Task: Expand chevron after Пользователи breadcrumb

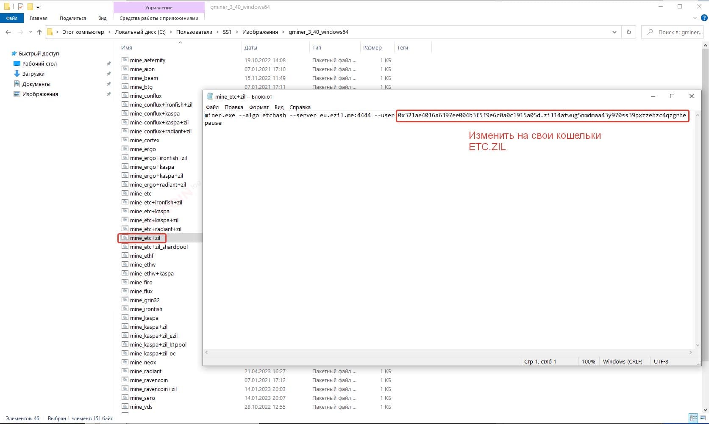Action: (217, 32)
